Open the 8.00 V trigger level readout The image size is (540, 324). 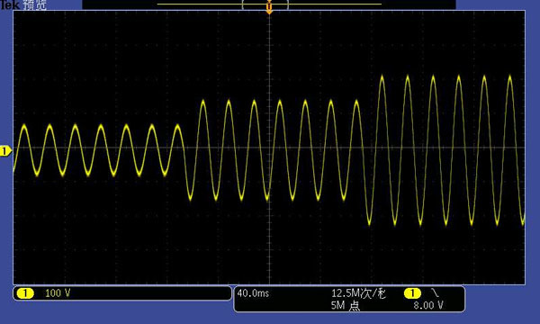pyautogui.click(x=428, y=305)
